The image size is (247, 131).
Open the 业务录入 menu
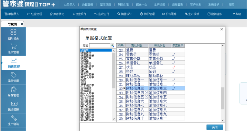pyautogui.click(x=69, y=4)
